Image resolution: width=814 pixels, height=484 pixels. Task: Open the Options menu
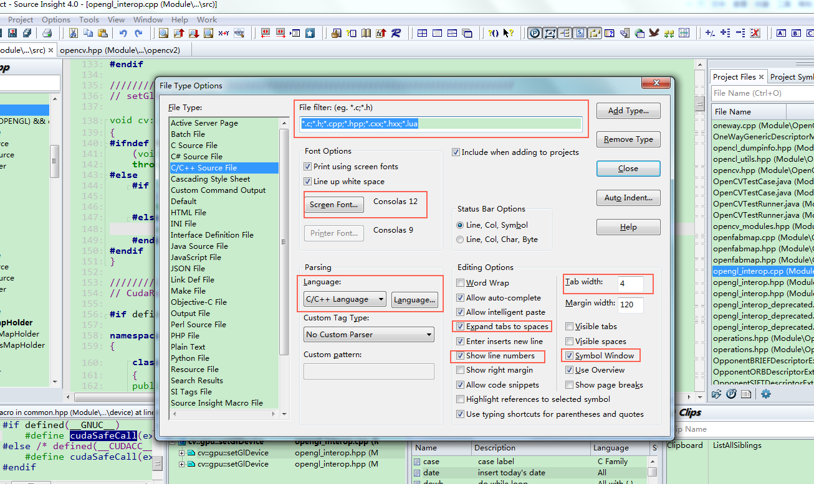pos(56,19)
